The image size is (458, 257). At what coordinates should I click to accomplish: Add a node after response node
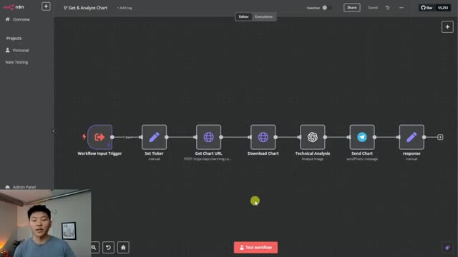pos(440,137)
